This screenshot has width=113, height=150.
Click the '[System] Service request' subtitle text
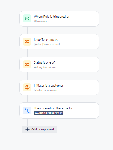pyautogui.click(x=47, y=44)
